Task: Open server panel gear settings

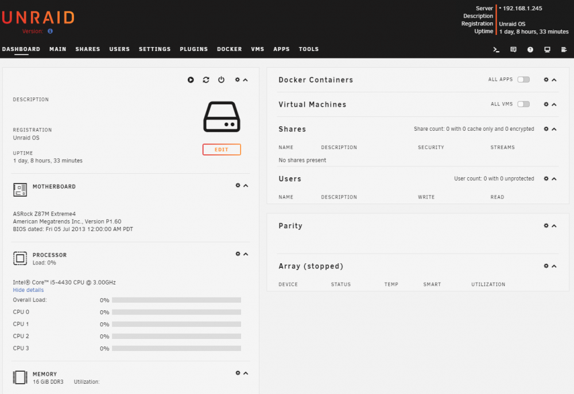Action: click(x=237, y=80)
